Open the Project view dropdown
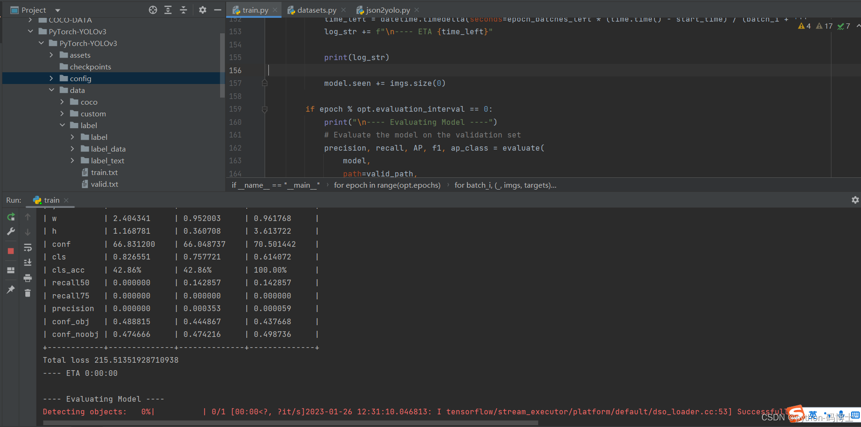Image resolution: width=861 pixels, height=427 pixels. coord(58,10)
